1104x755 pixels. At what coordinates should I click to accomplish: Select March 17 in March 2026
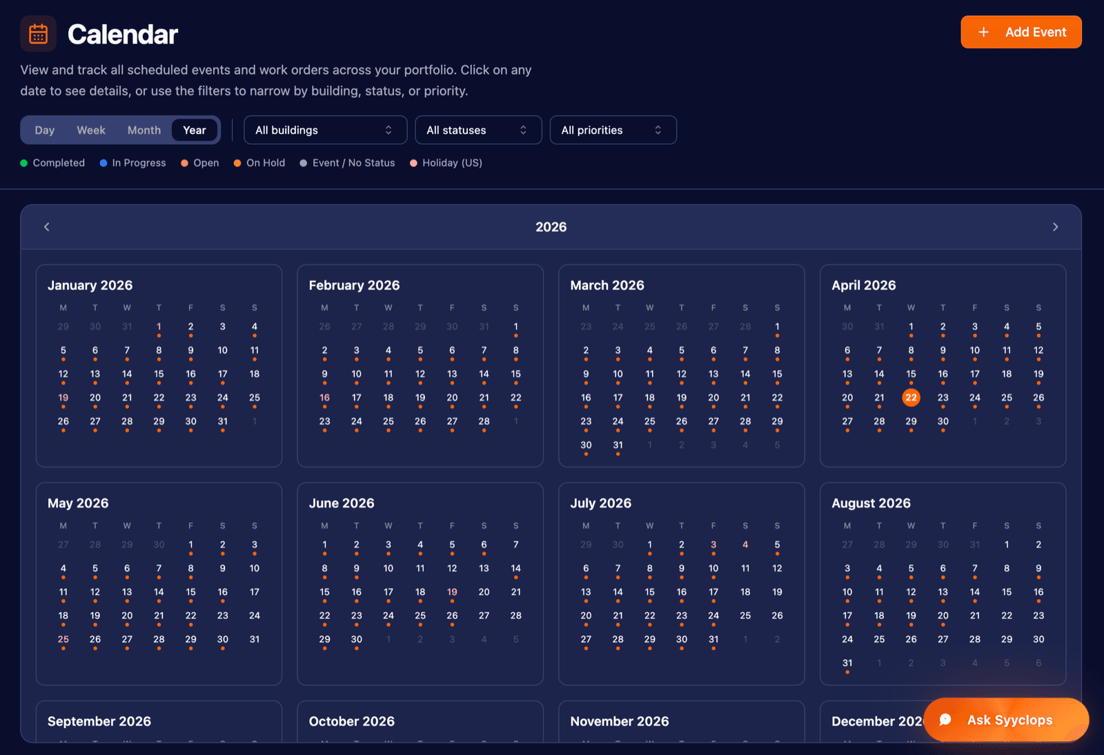tap(618, 398)
